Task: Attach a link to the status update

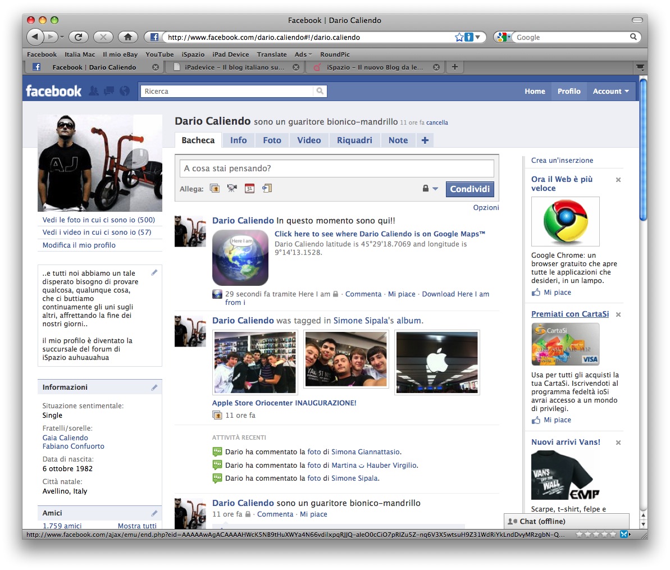Action: (x=267, y=189)
